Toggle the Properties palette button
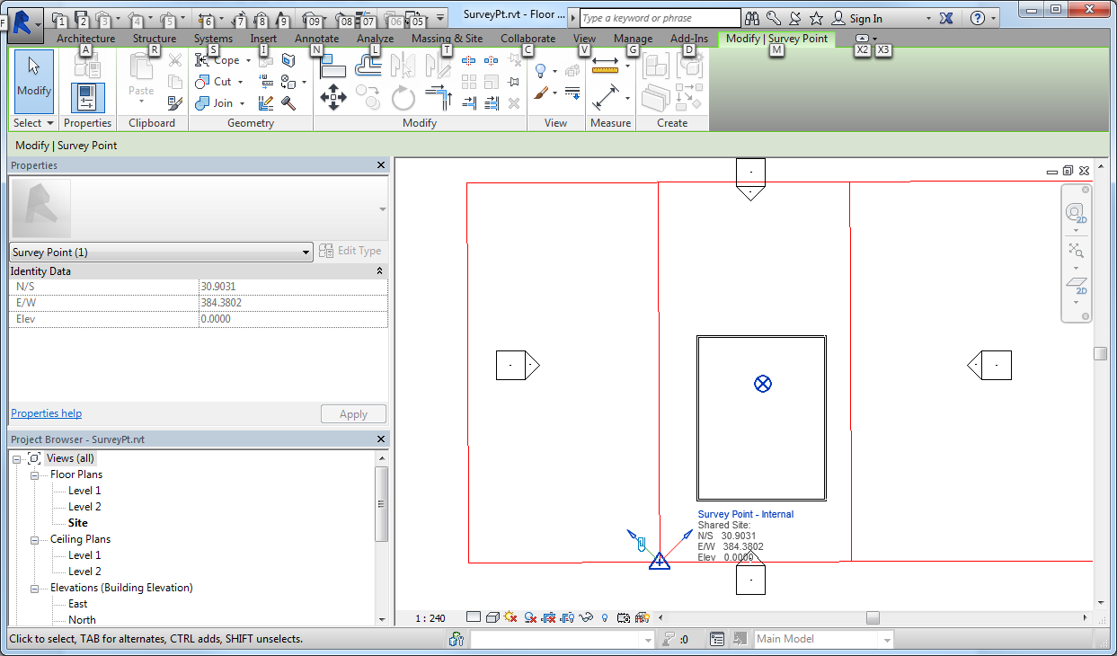1117x656 pixels. click(87, 97)
